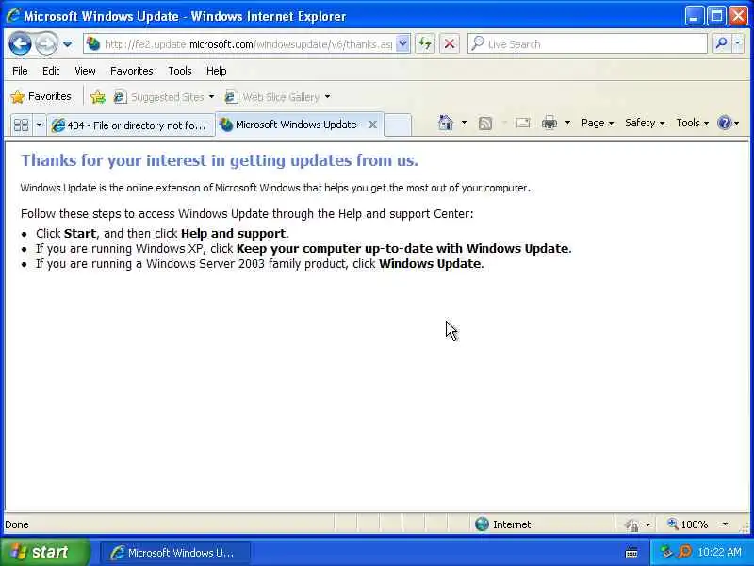Go back with the Back arrow button
The image size is (754, 566).
tap(20, 43)
